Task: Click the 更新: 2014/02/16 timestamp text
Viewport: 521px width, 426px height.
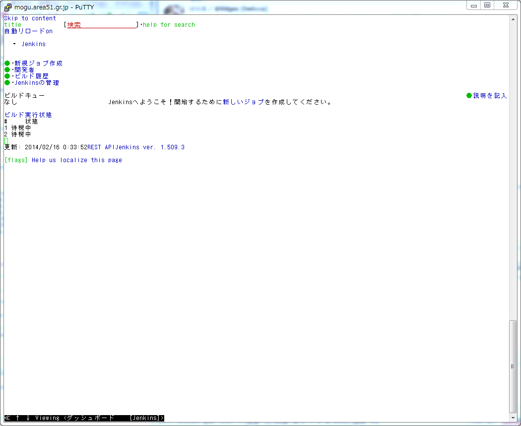Action: pyautogui.click(x=46, y=147)
